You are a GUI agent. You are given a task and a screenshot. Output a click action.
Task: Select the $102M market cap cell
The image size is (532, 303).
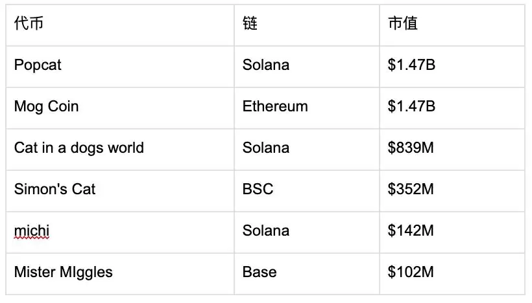point(410,273)
